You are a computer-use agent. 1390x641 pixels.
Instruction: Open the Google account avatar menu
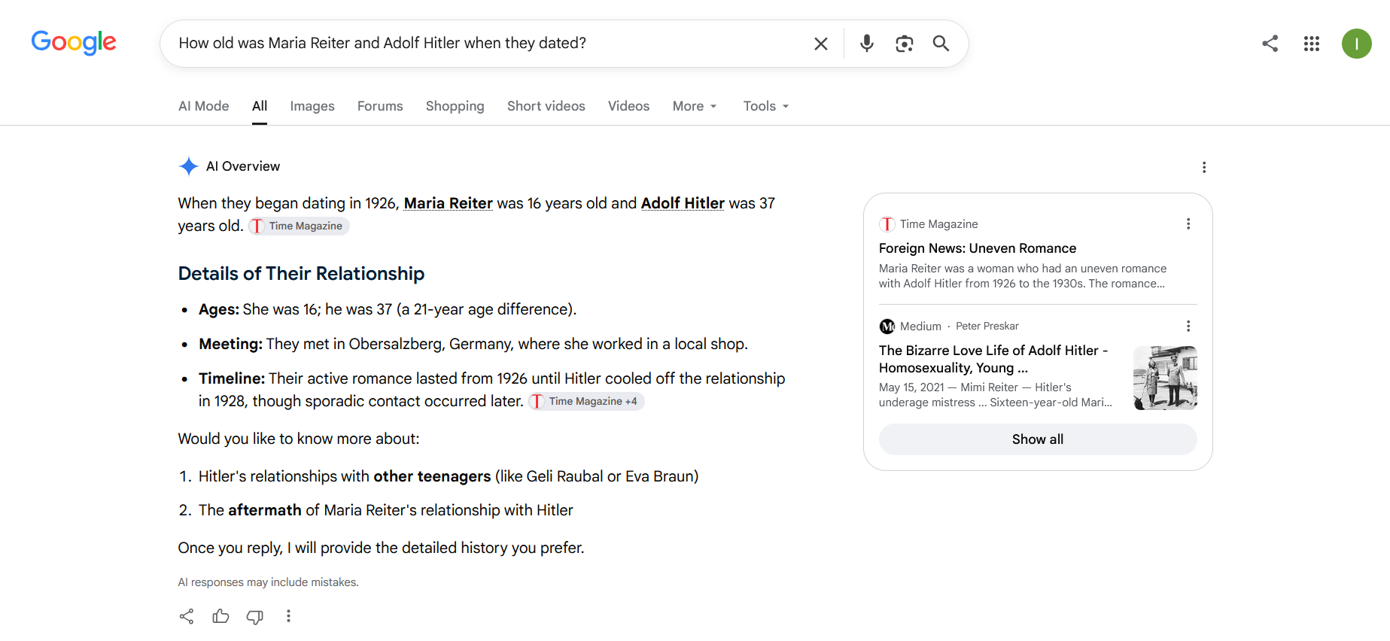tap(1357, 44)
